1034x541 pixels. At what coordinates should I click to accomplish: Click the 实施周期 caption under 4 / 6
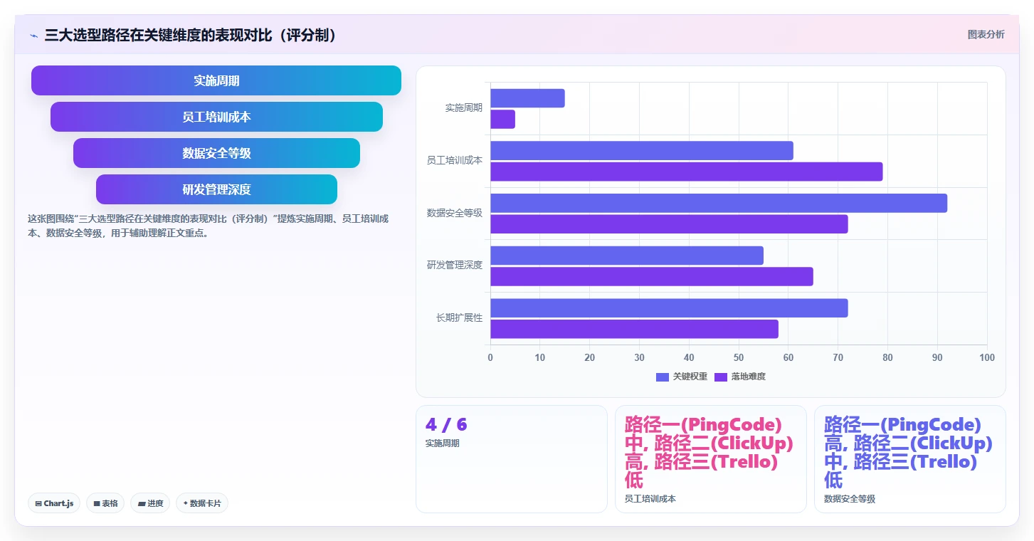[443, 443]
